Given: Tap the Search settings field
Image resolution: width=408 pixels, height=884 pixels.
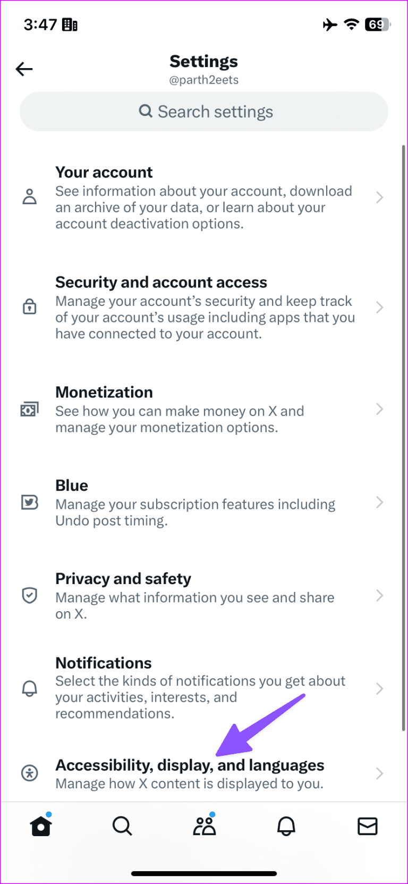Looking at the screenshot, I should coord(204,111).
